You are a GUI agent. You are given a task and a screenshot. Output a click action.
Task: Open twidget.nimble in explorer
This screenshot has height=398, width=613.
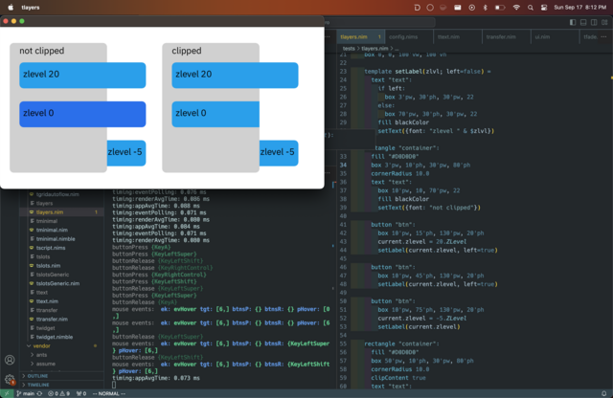pos(55,337)
